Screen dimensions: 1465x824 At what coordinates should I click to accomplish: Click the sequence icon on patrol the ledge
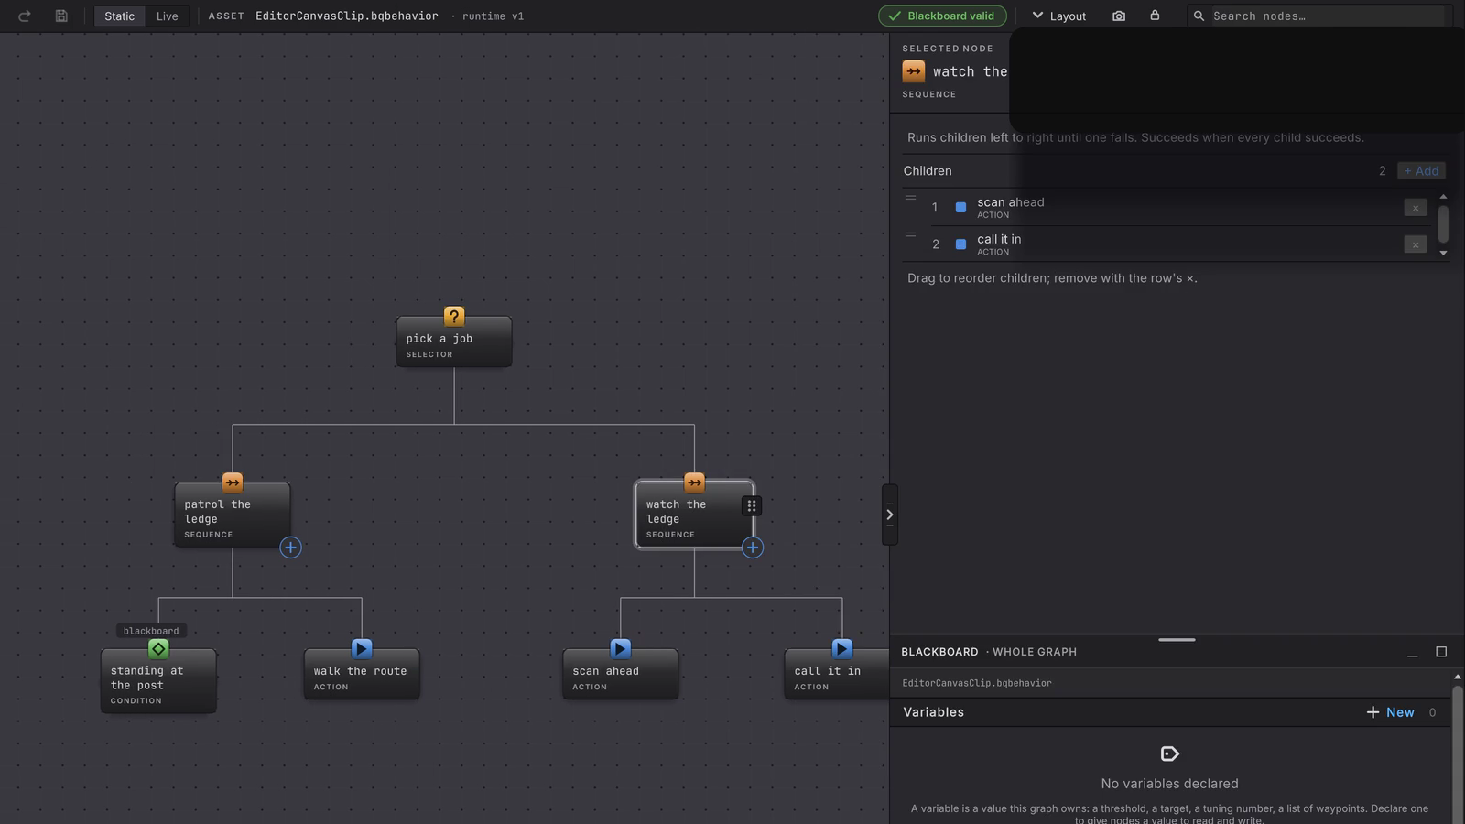pos(233,482)
